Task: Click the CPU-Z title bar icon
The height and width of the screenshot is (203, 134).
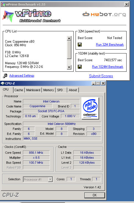Action: 3,83
